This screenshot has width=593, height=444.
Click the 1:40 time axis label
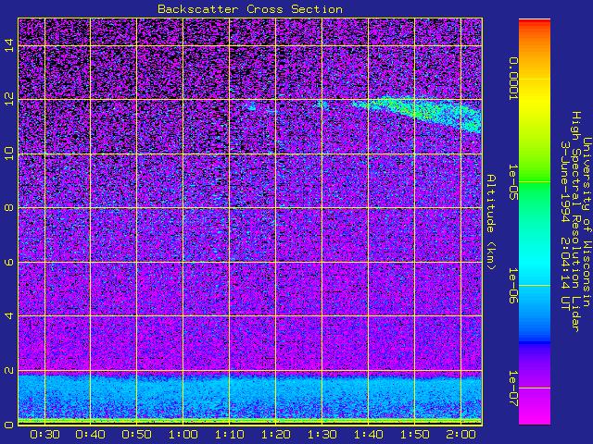click(x=368, y=435)
